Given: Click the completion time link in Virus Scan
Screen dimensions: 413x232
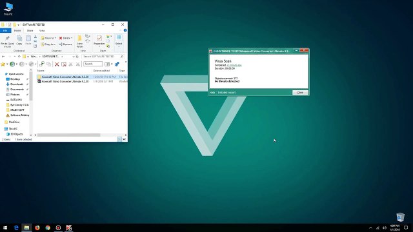Looking at the screenshot, I should (234, 65).
